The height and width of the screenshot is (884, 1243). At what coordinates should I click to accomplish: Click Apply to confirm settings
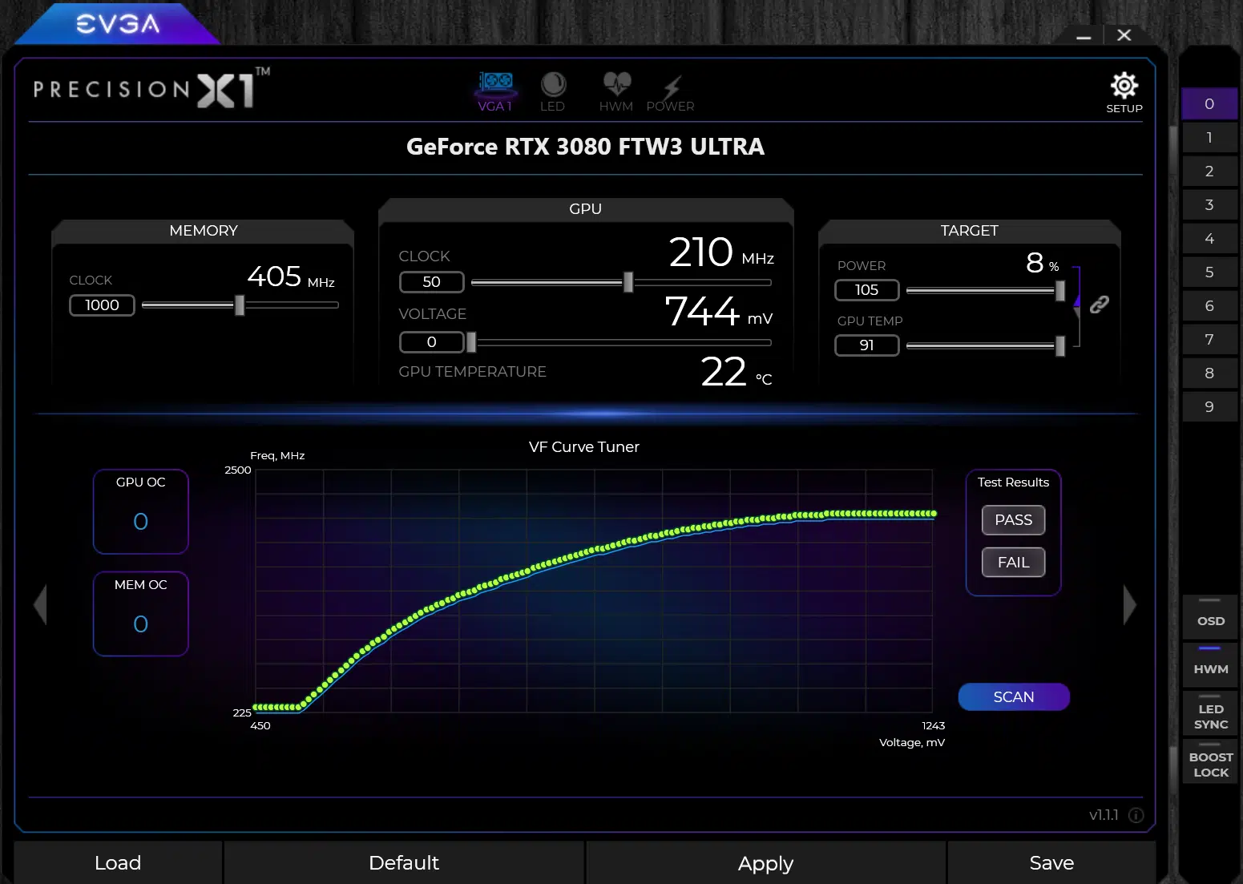click(765, 862)
